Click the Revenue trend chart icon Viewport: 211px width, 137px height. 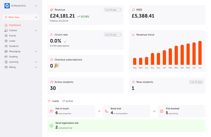click(133, 35)
